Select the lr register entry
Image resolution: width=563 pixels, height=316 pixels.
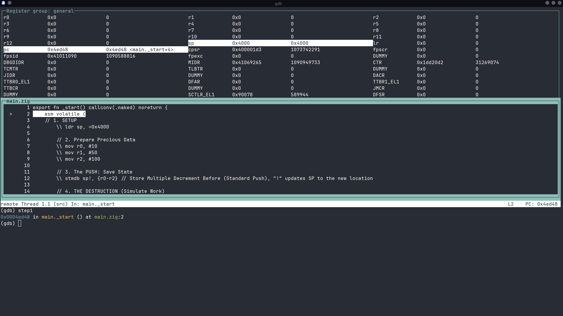pyautogui.click(x=377, y=43)
